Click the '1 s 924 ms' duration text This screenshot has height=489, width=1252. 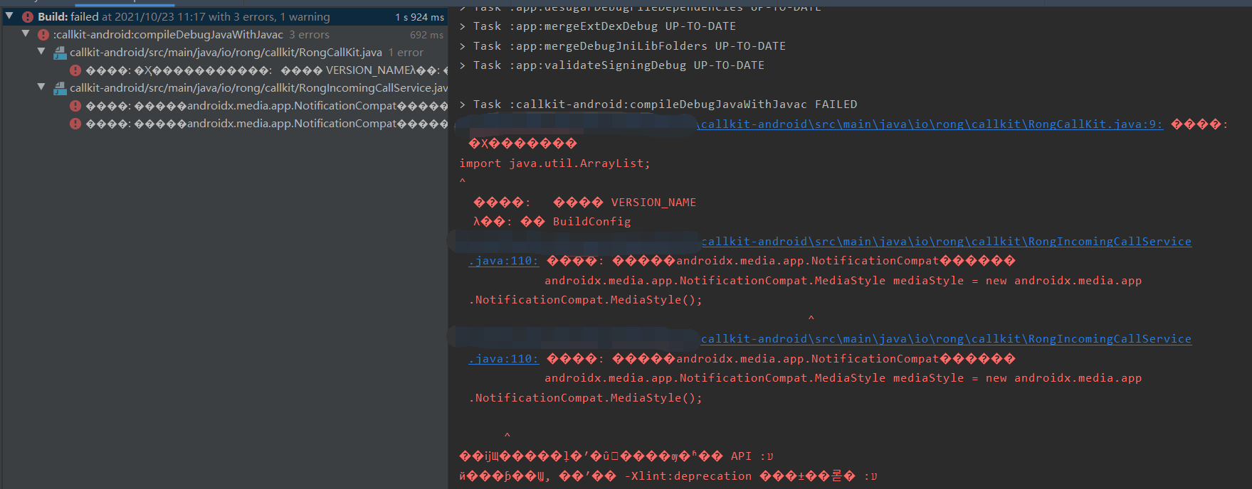pyautogui.click(x=420, y=16)
